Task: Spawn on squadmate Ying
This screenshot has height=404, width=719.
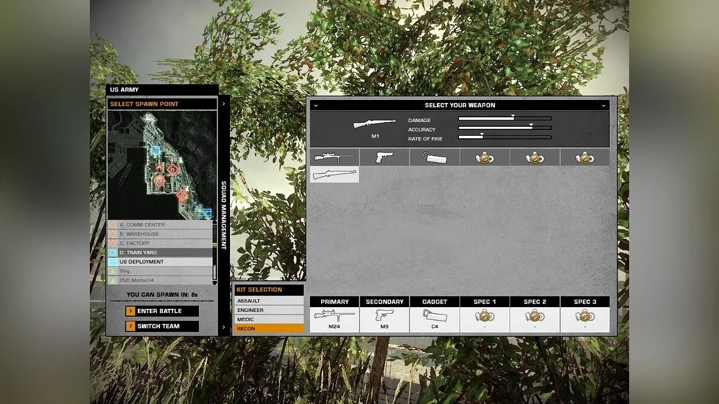Action: point(160,271)
